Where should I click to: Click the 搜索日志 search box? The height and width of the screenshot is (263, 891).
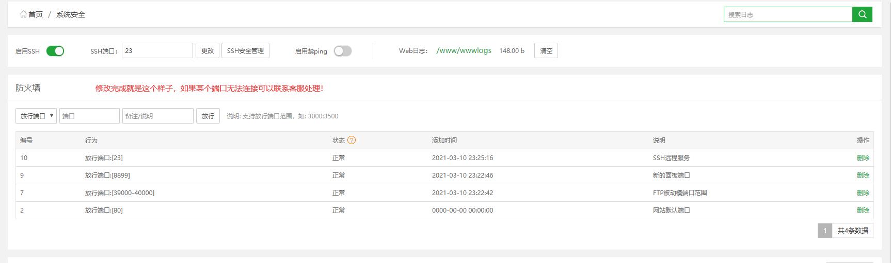788,14
